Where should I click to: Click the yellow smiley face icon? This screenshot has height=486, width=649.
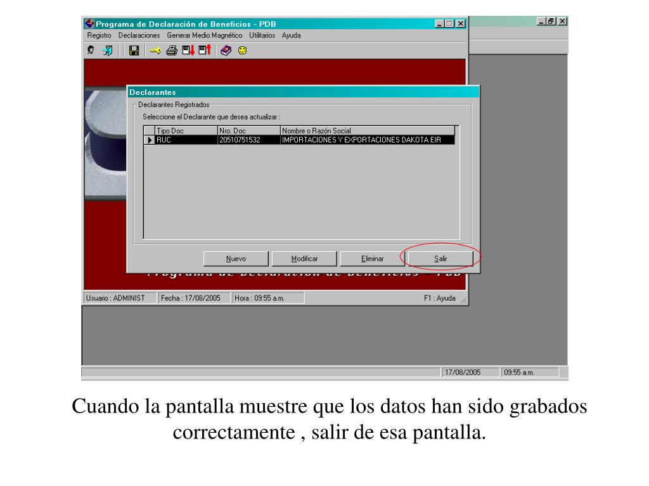243,51
